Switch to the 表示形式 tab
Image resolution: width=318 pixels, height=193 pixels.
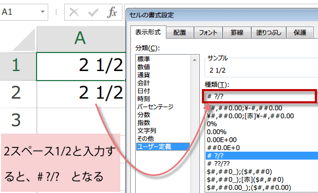[148, 32]
